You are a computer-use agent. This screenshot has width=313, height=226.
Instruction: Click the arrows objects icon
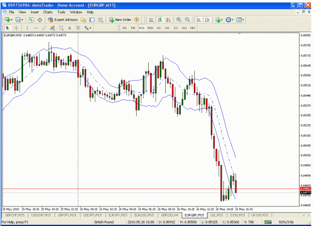click(x=87, y=28)
